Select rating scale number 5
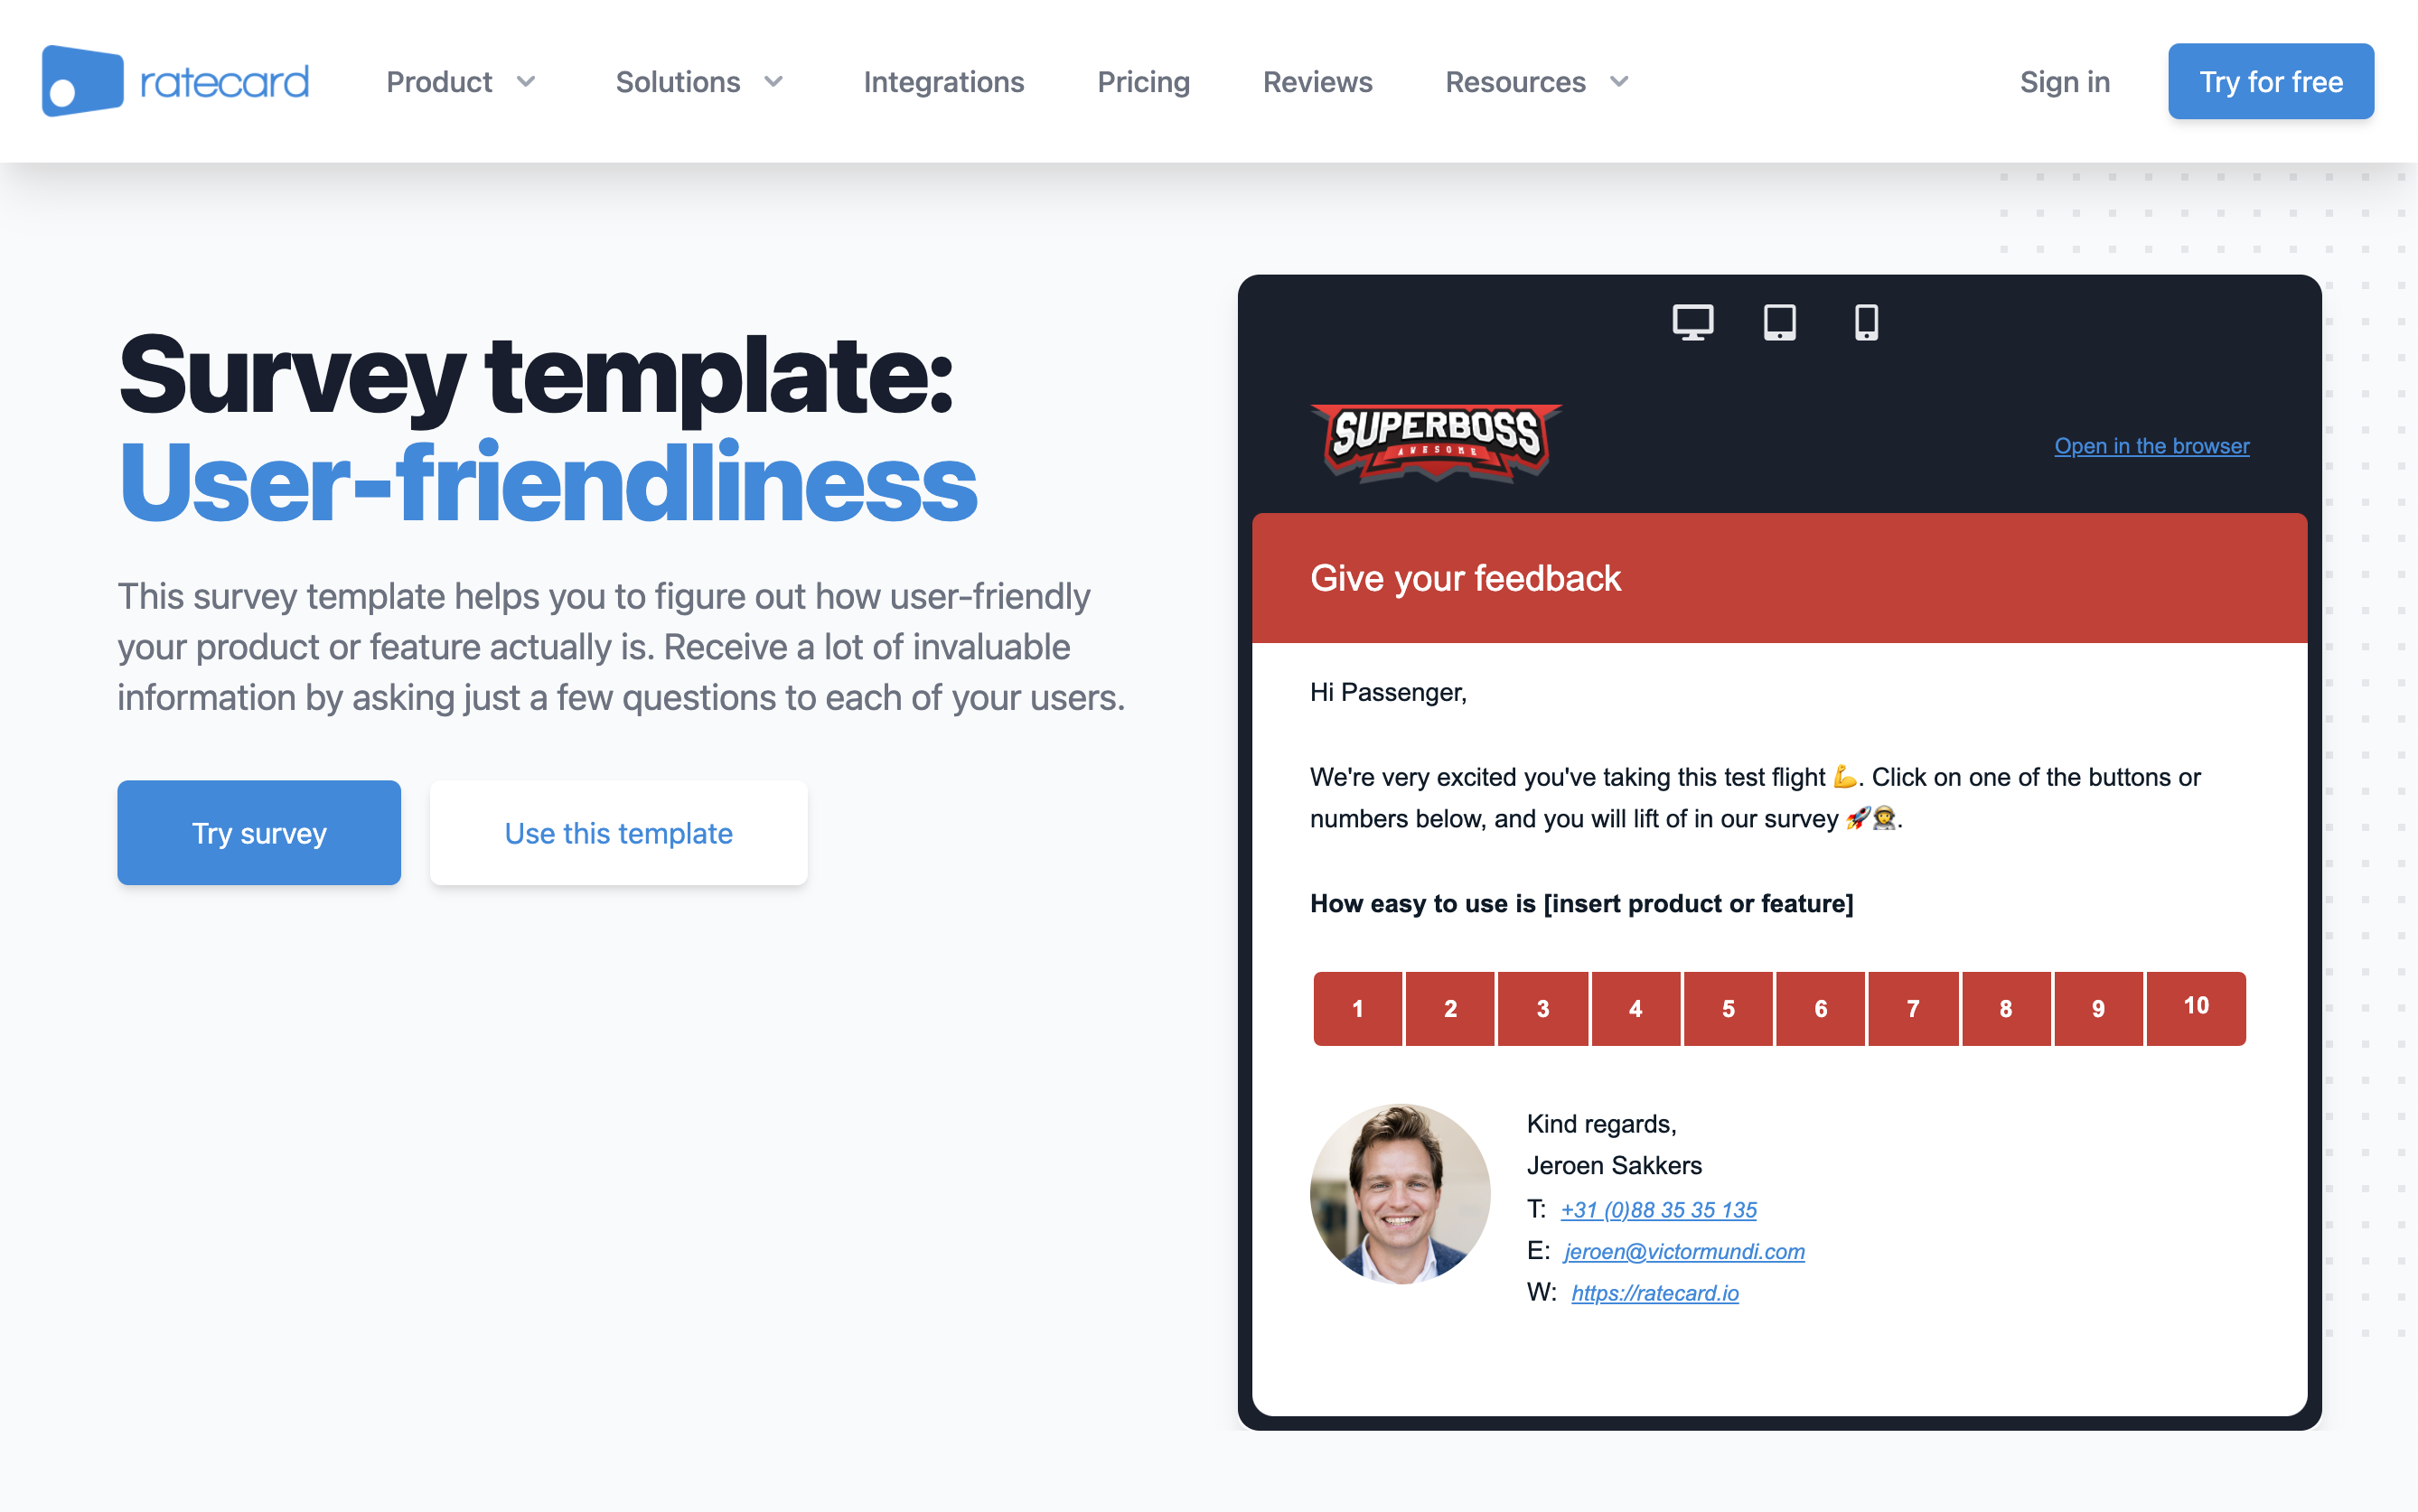2418x1512 pixels. (x=1729, y=1007)
